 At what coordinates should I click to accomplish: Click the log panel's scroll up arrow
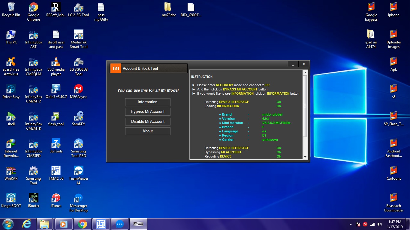point(305,73)
